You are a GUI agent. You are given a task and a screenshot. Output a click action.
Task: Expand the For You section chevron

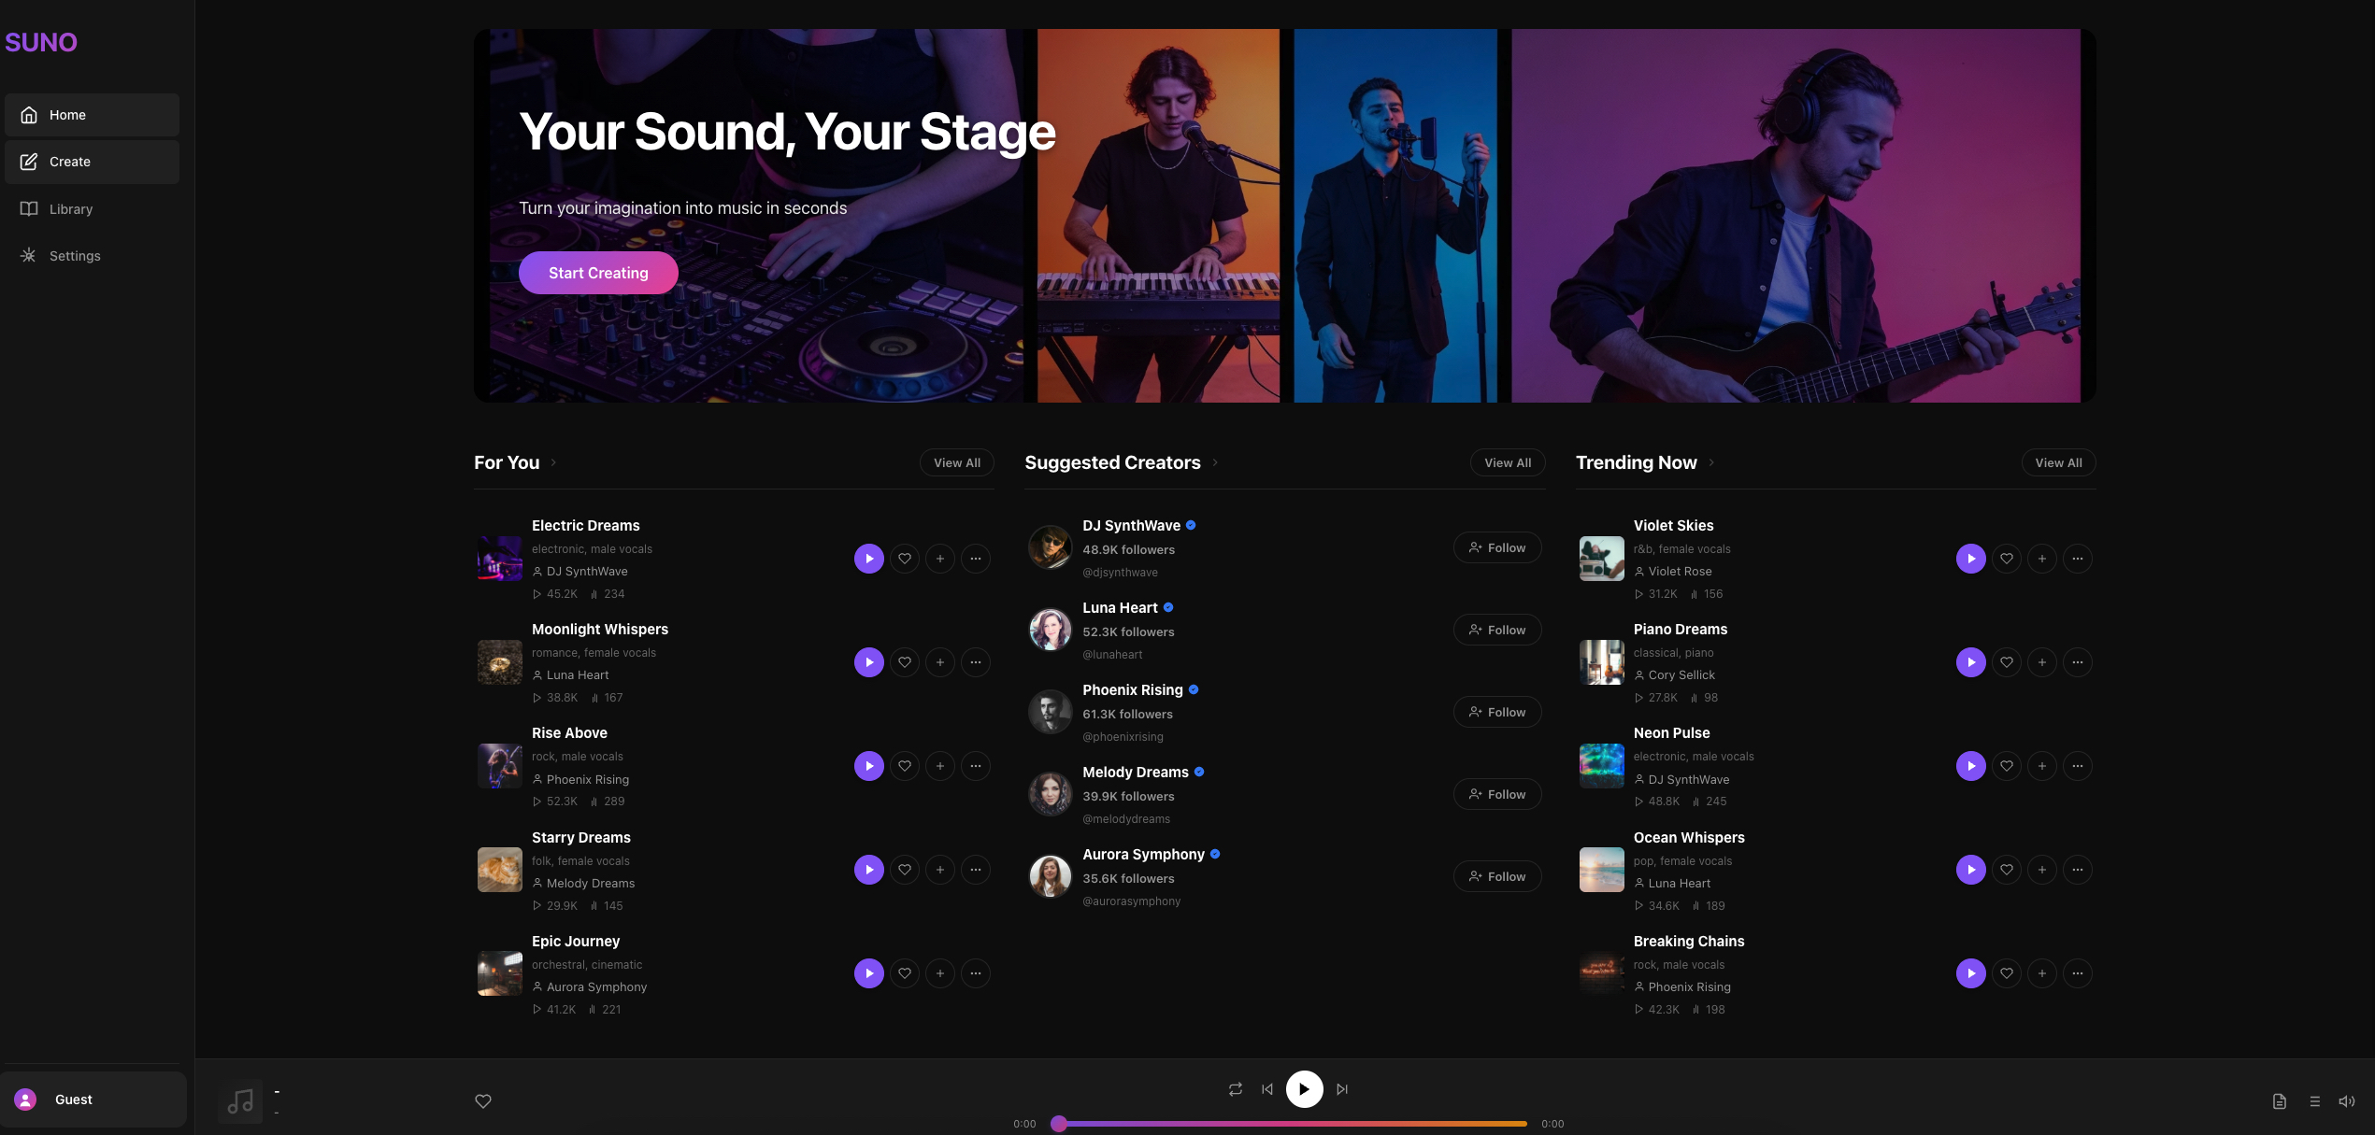553,462
